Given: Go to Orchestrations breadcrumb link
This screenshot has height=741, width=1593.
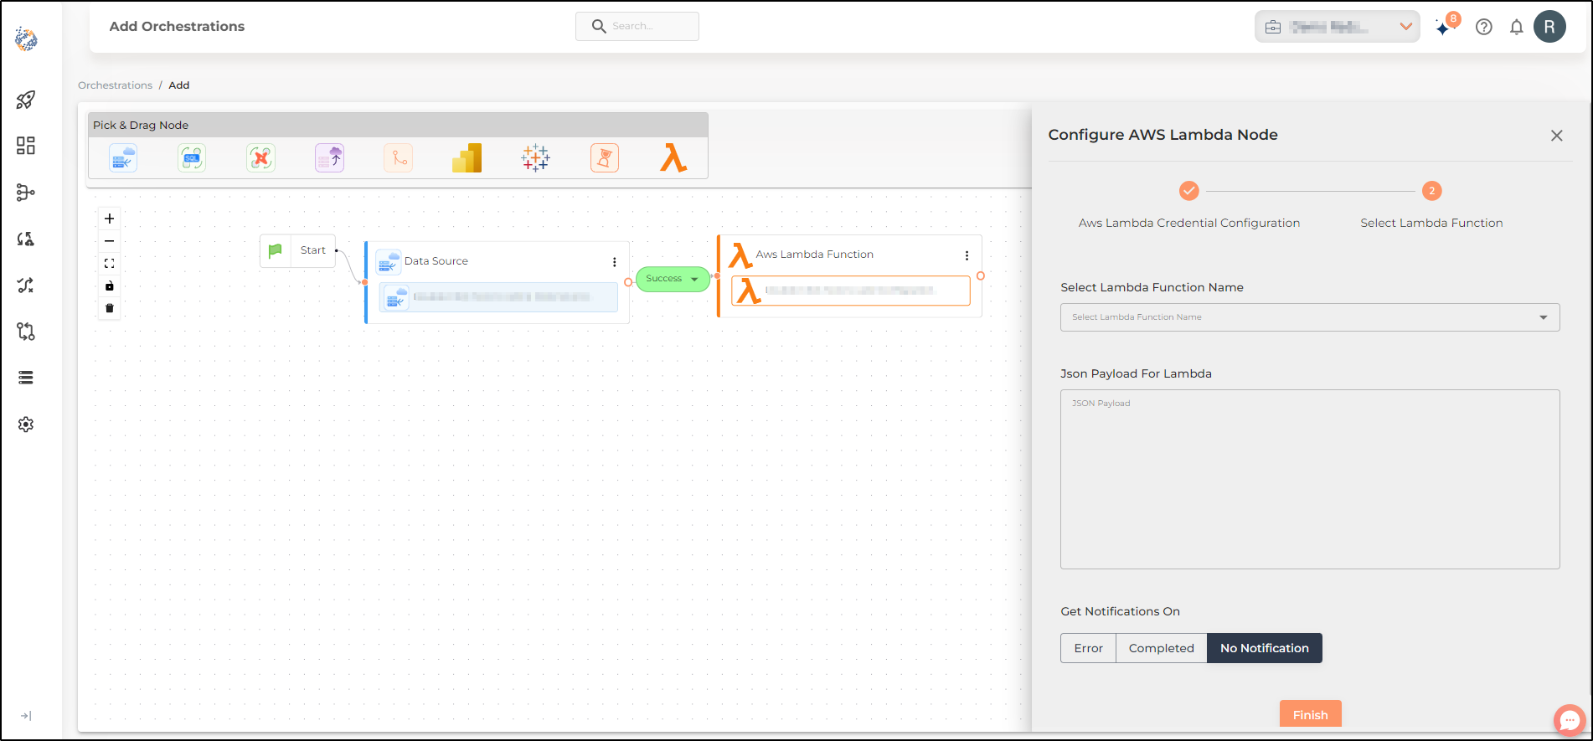Looking at the screenshot, I should [116, 85].
